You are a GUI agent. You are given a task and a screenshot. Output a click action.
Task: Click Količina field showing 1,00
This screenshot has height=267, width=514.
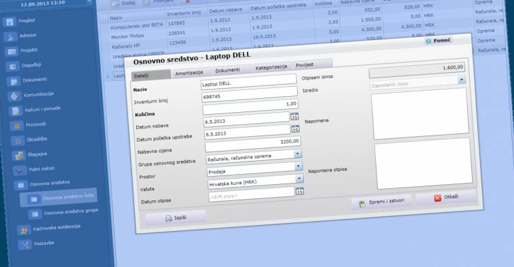250,107
